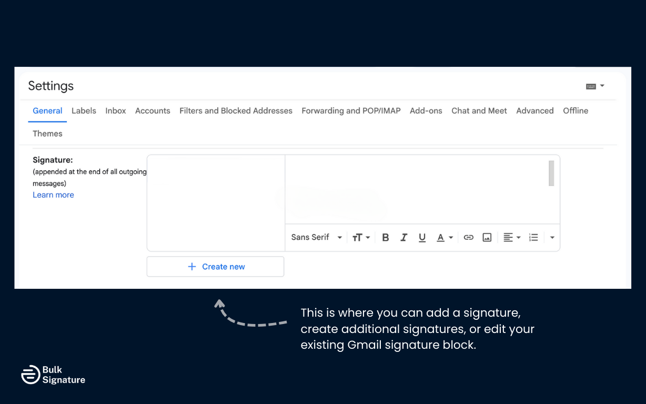Switch to the Forwarding and POP/IMAP tab
Viewport: 646px width, 404px height.
point(351,110)
